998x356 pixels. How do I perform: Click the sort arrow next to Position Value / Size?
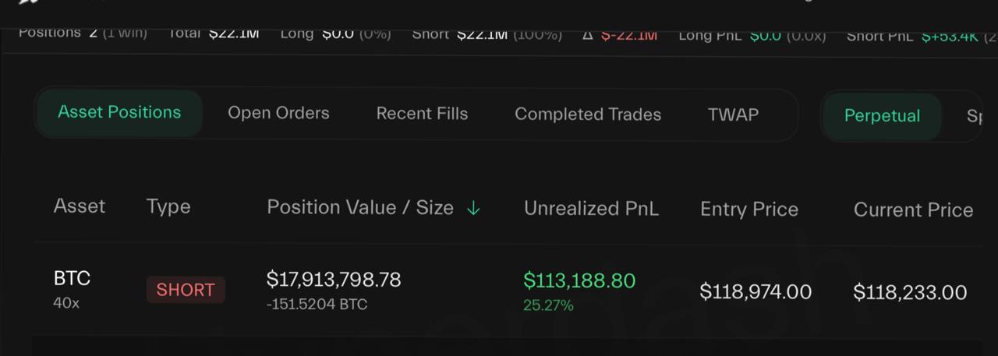(473, 208)
